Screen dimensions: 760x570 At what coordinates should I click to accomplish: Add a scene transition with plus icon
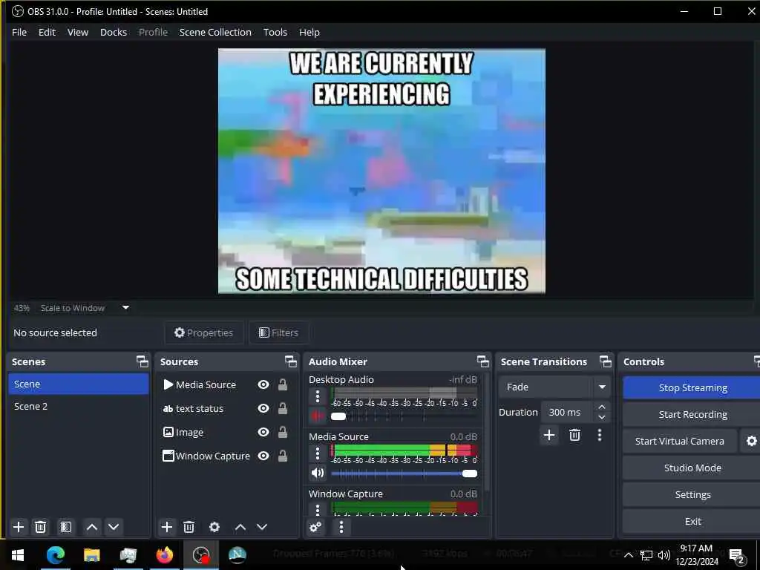pos(549,435)
